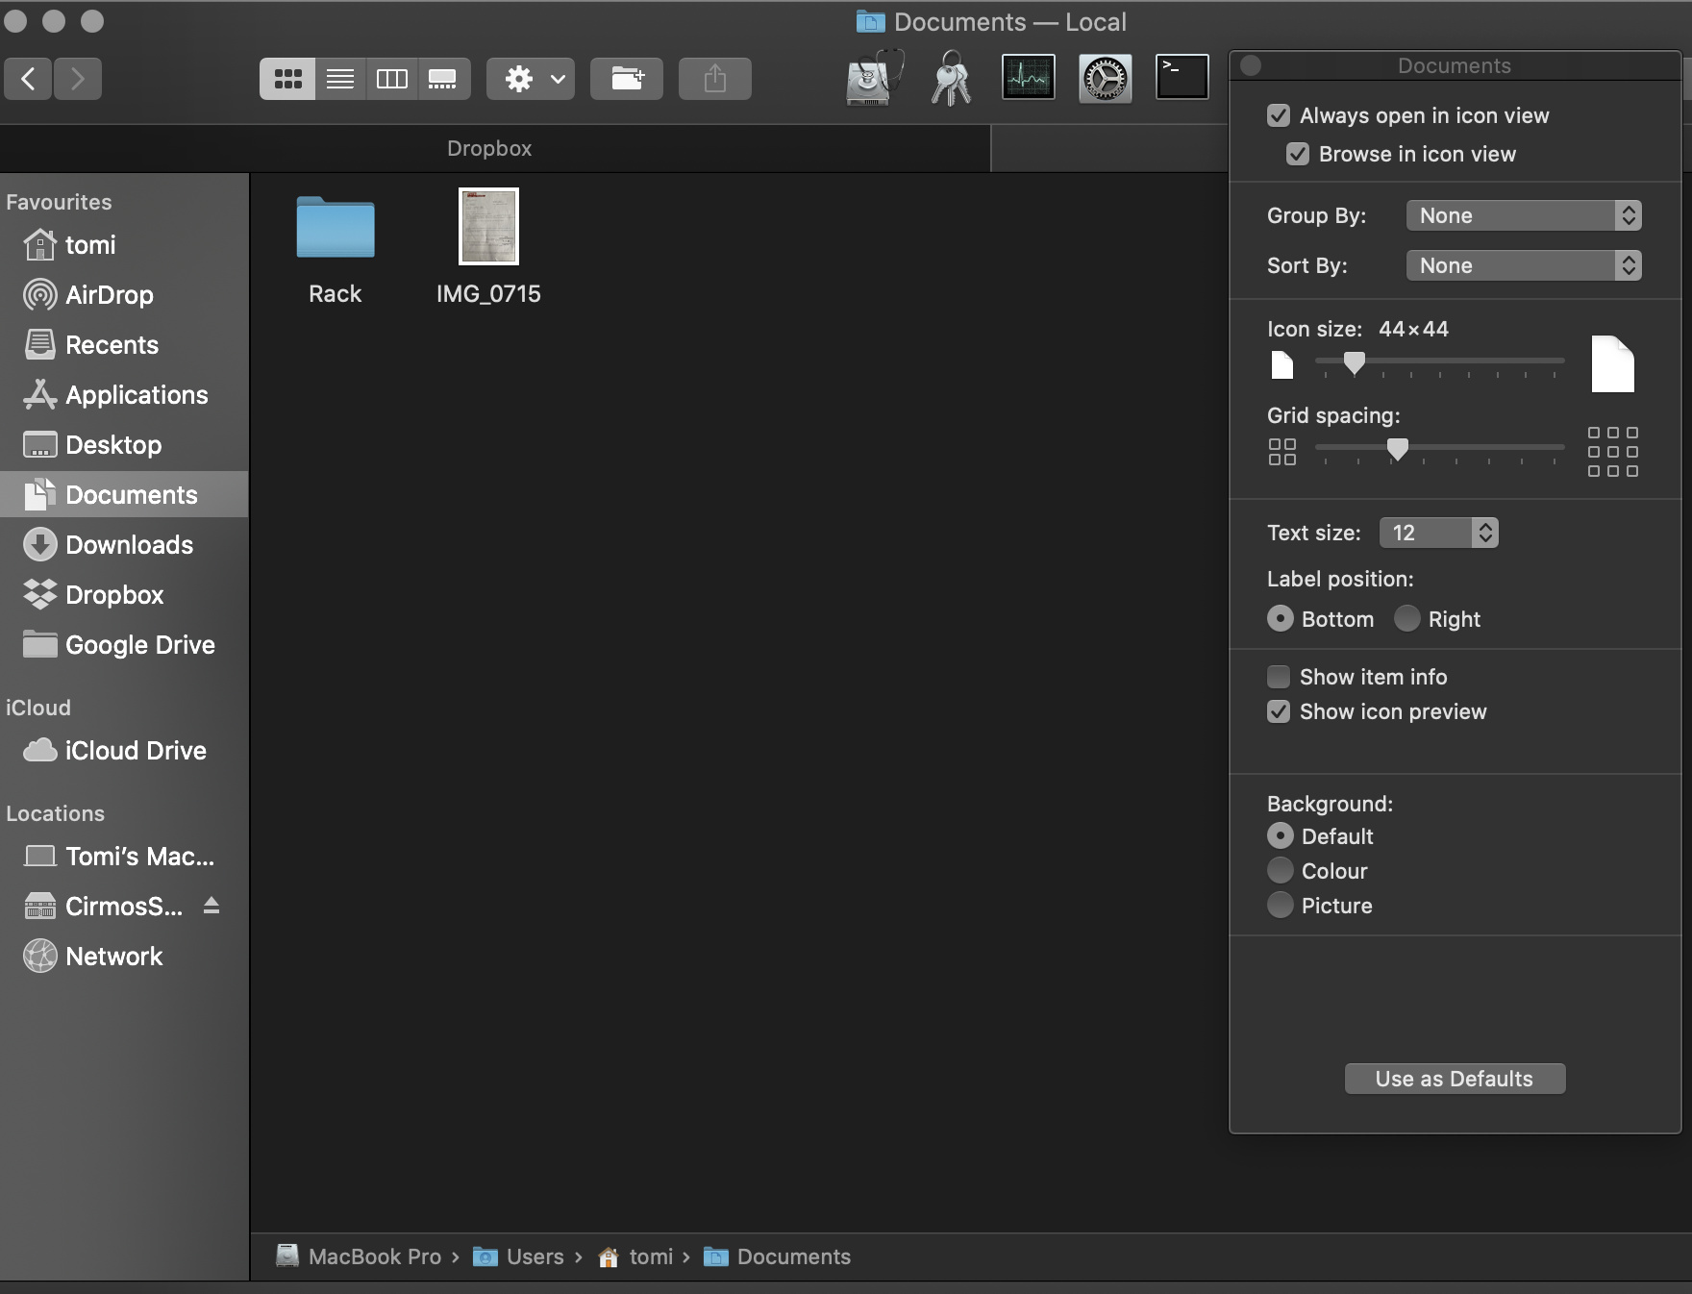Switch to the Dropbox tab
Image resolution: width=1692 pixels, height=1294 pixels.
pos(489,148)
